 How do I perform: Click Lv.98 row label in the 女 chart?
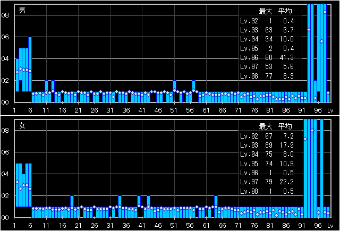click(249, 191)
